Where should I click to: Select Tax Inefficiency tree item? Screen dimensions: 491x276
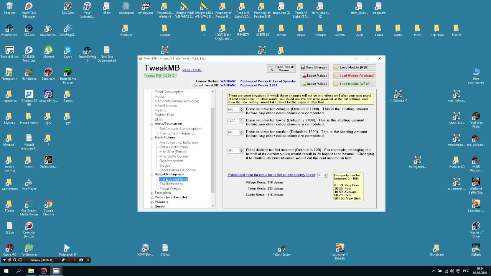(171, 184)
